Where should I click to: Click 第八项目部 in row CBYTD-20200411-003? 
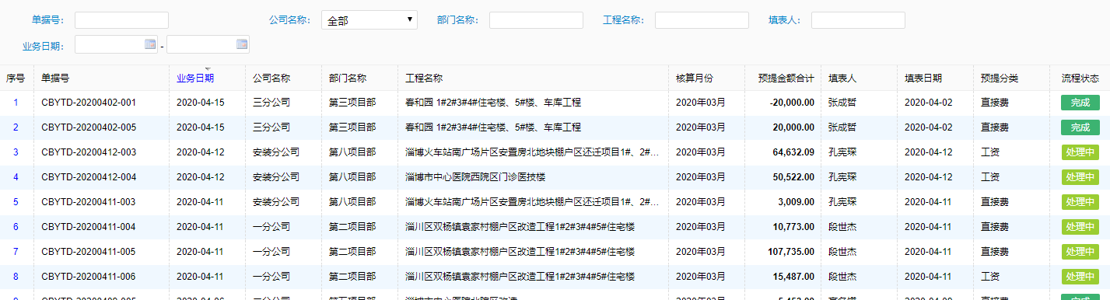click(x=352, y=202)
